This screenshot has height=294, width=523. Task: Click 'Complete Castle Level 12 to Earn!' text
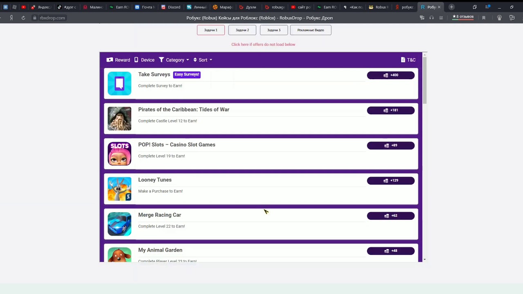pyautogui.click(x=168, y=121)
